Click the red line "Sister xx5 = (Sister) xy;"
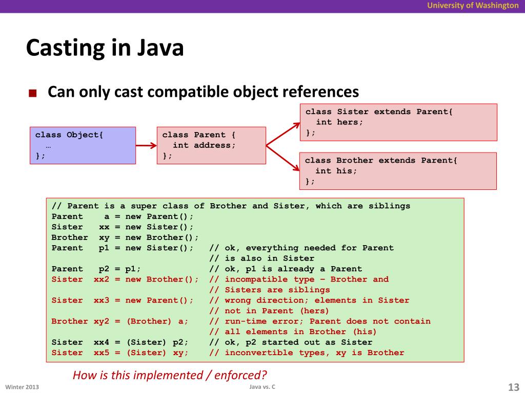Image resolution: width=525 pixels, height=393 pixels. point(120,353)
